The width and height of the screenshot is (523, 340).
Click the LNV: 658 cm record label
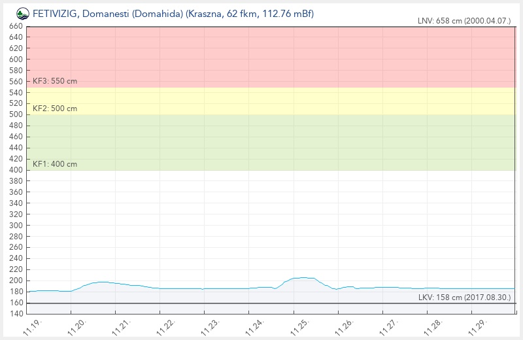point(464,21)
